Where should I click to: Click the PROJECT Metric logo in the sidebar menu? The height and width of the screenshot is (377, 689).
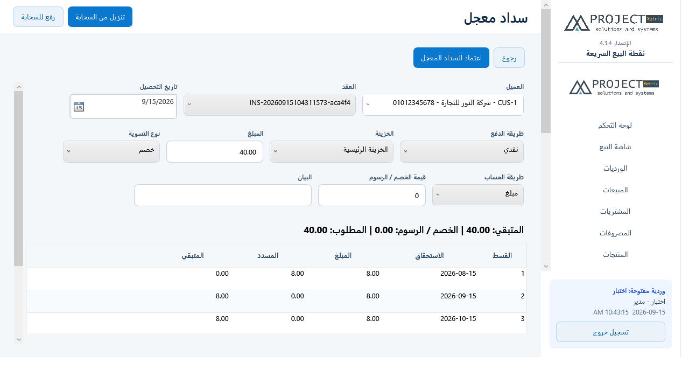click(614, 87)
